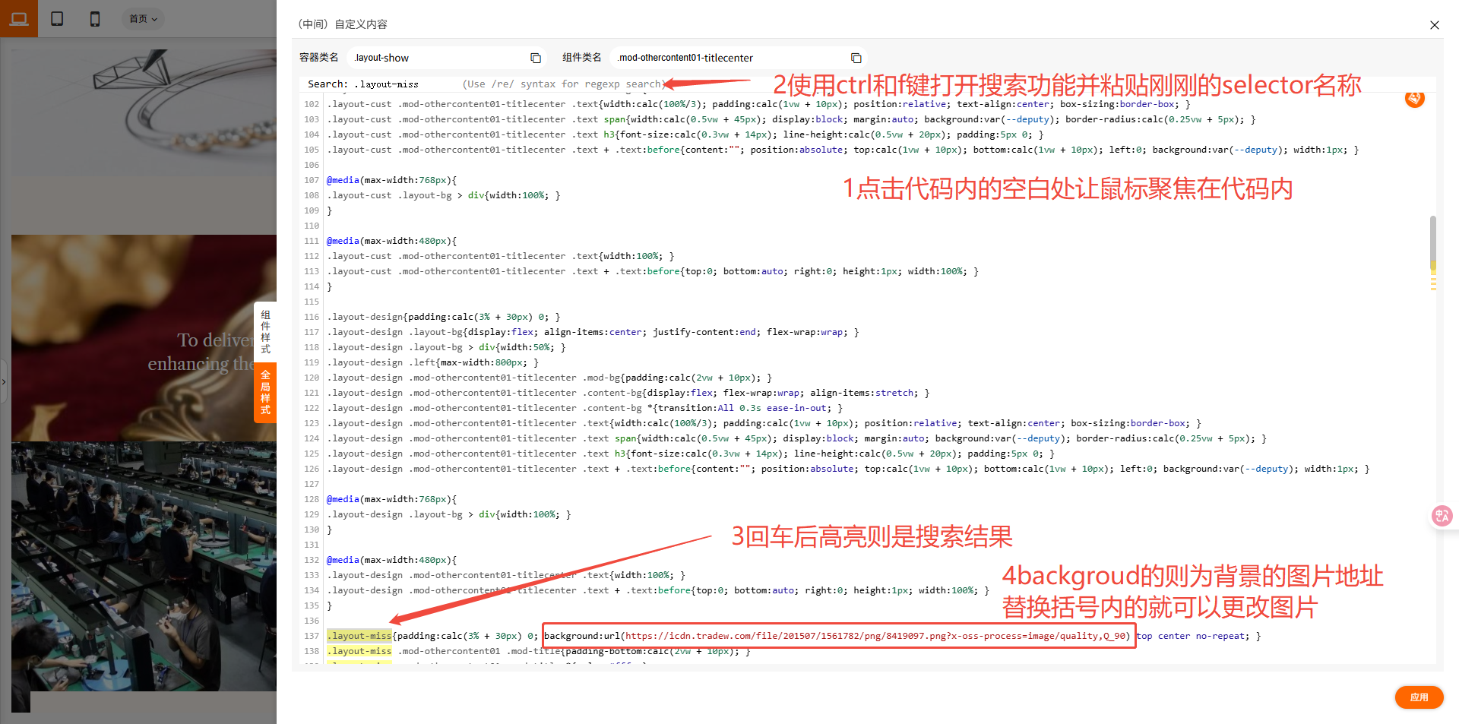The width and height of the screenshot is (1459, 724).
Task: Switch to tablet preview mode
Action: point(57,19)
